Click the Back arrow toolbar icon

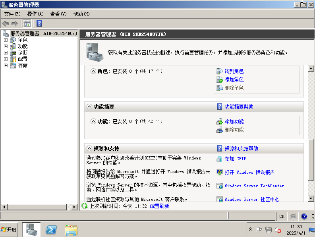coord(6,23)
